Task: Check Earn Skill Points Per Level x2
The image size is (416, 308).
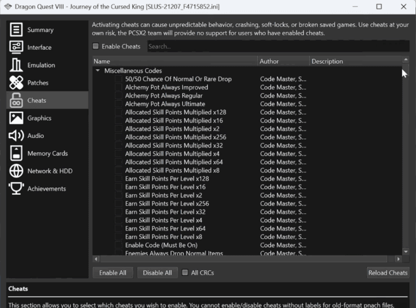Action: 119,195
